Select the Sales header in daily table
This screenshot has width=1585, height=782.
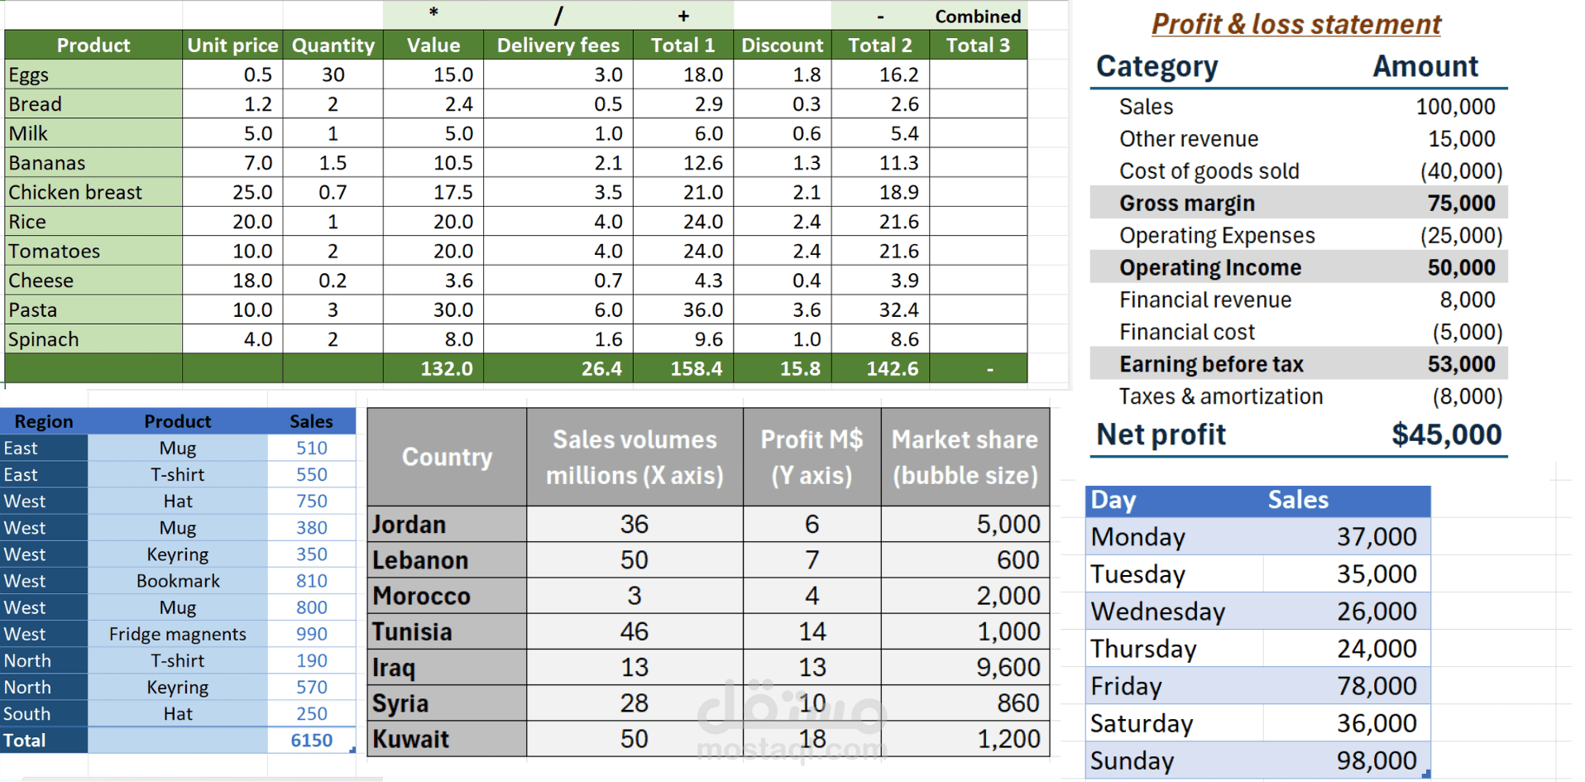pos(1298,500)
